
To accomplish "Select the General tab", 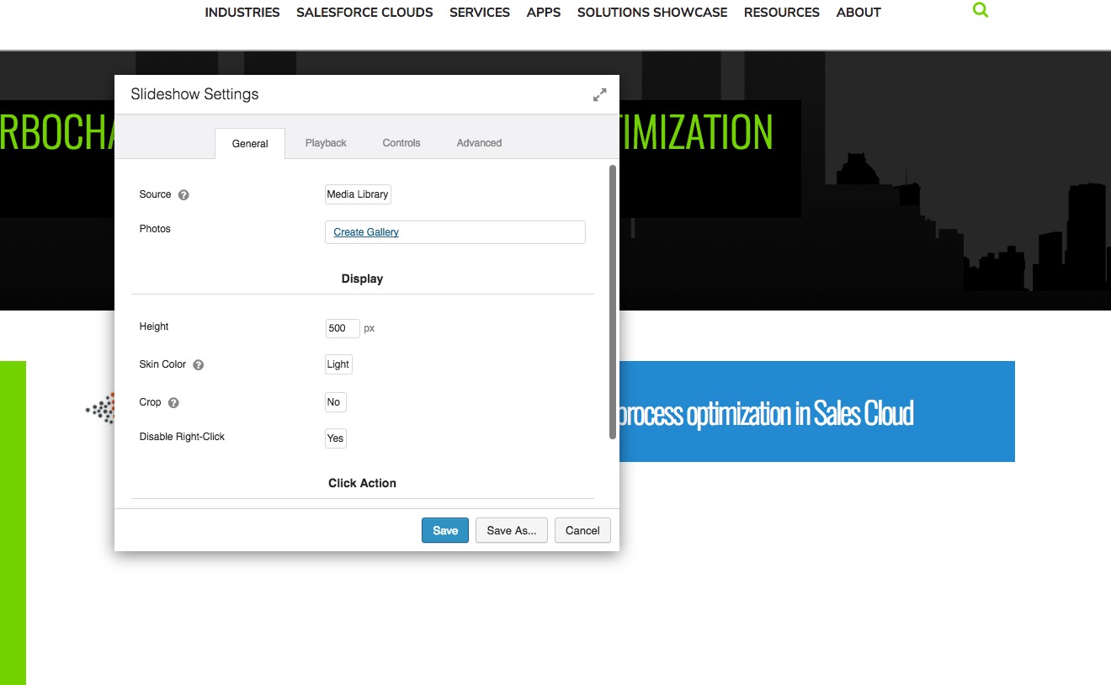I will point(250,144).
